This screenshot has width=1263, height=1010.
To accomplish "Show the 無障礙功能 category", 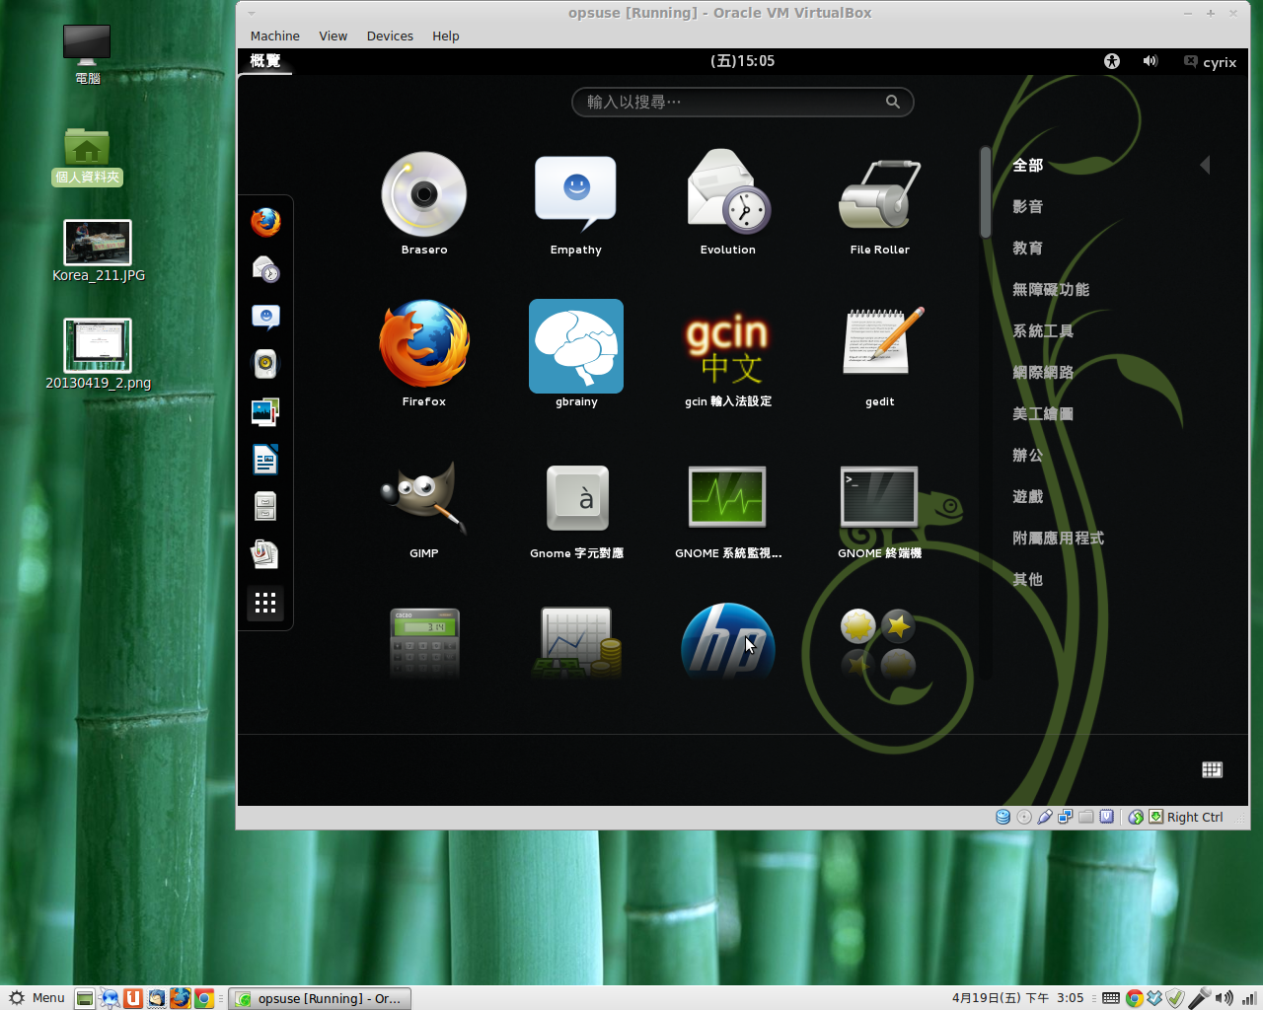I will pos(1051,290).
